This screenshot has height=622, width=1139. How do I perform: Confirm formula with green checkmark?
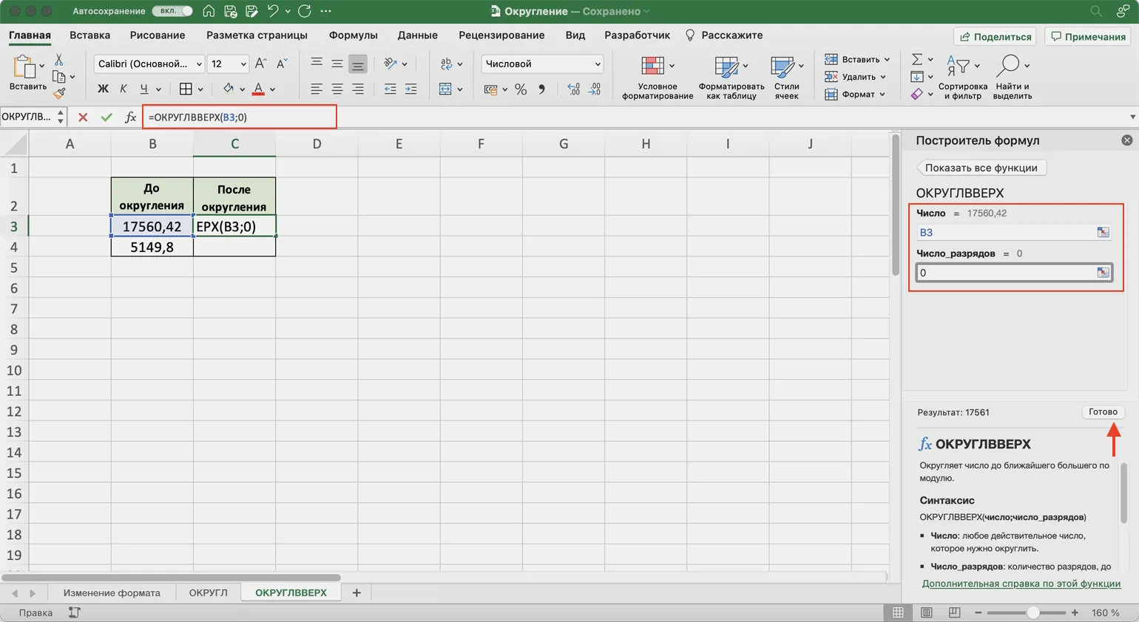[x=107, y=117]
